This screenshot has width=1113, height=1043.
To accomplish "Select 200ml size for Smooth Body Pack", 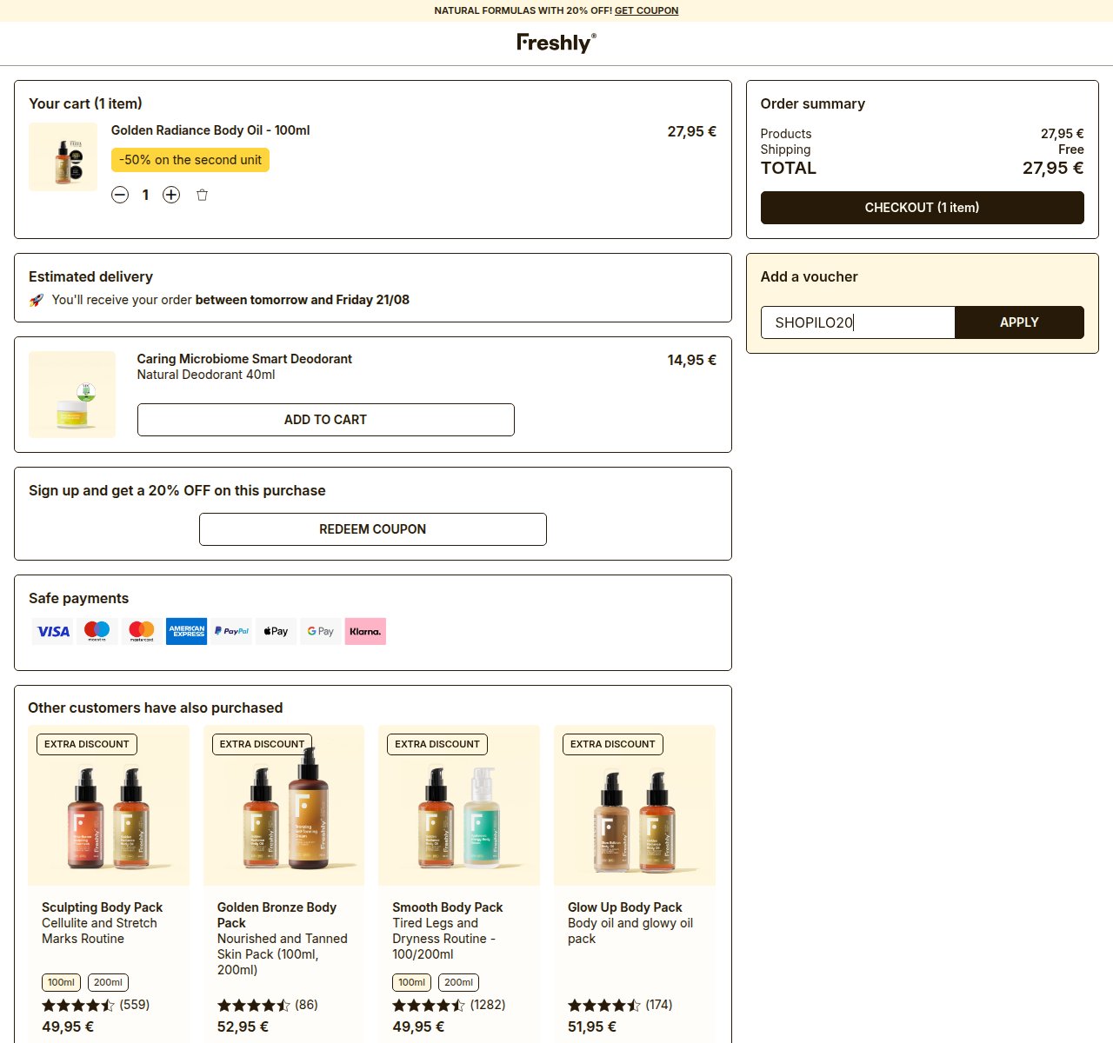I will [x=458, y=982].
